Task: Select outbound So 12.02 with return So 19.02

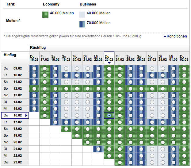Action: [66, 89]
